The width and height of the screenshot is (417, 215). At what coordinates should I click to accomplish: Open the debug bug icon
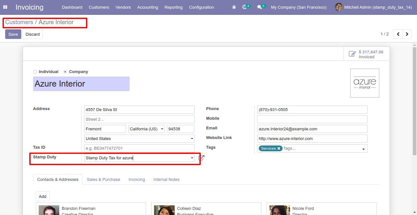click(x=234, y=7)
